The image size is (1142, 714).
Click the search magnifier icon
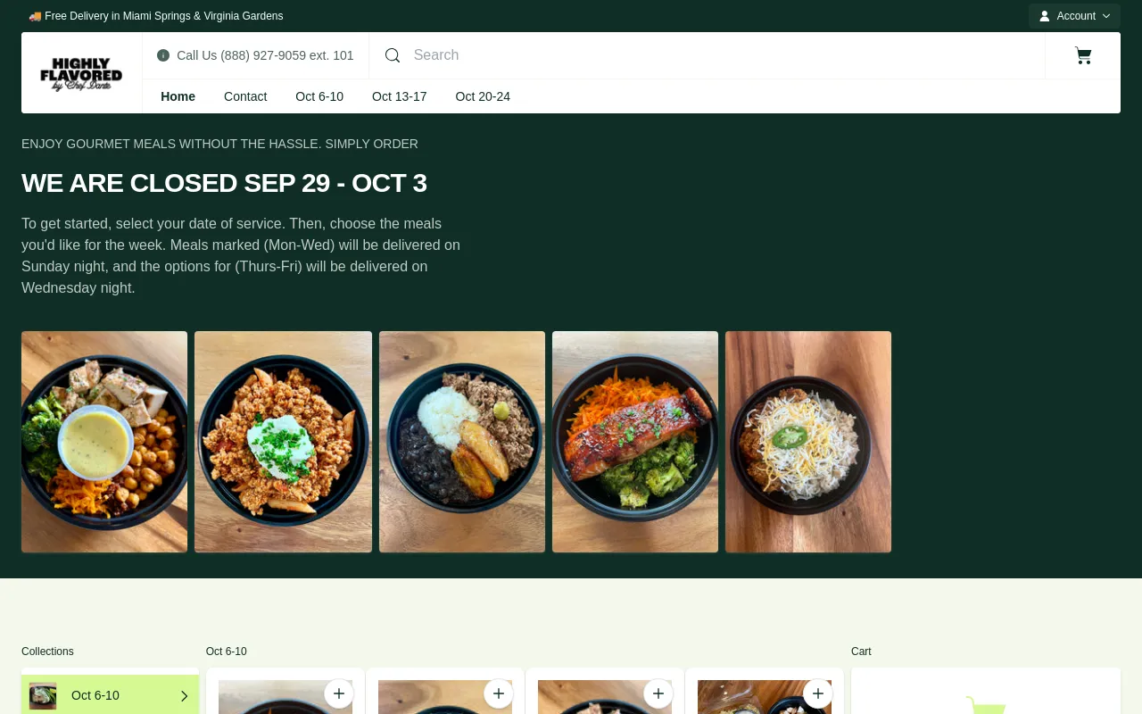tap(393, 55)
